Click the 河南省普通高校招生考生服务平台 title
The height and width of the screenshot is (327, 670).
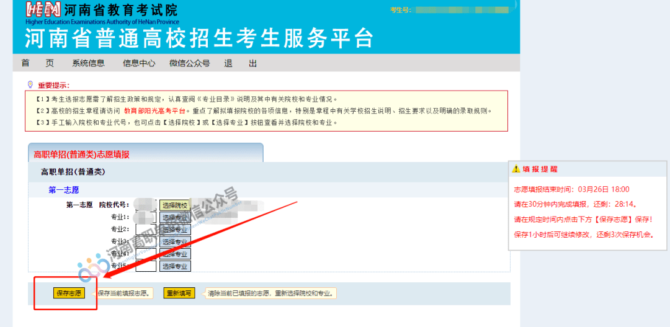(x=199, y=38)
